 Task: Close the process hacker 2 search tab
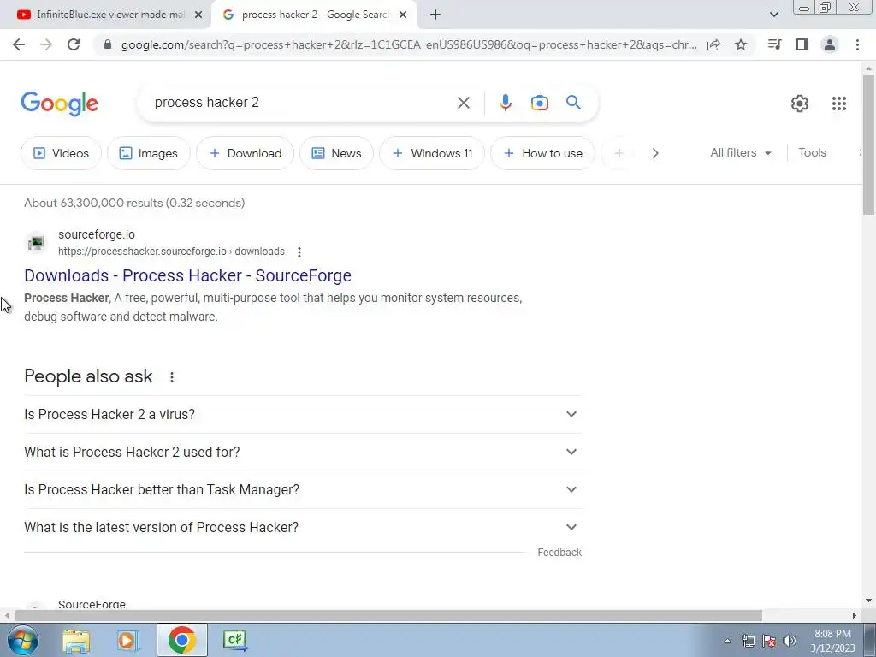coord(403,15)
